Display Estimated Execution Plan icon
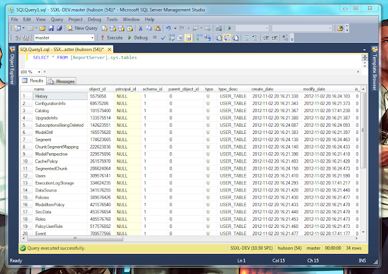 tap(172, 38)
